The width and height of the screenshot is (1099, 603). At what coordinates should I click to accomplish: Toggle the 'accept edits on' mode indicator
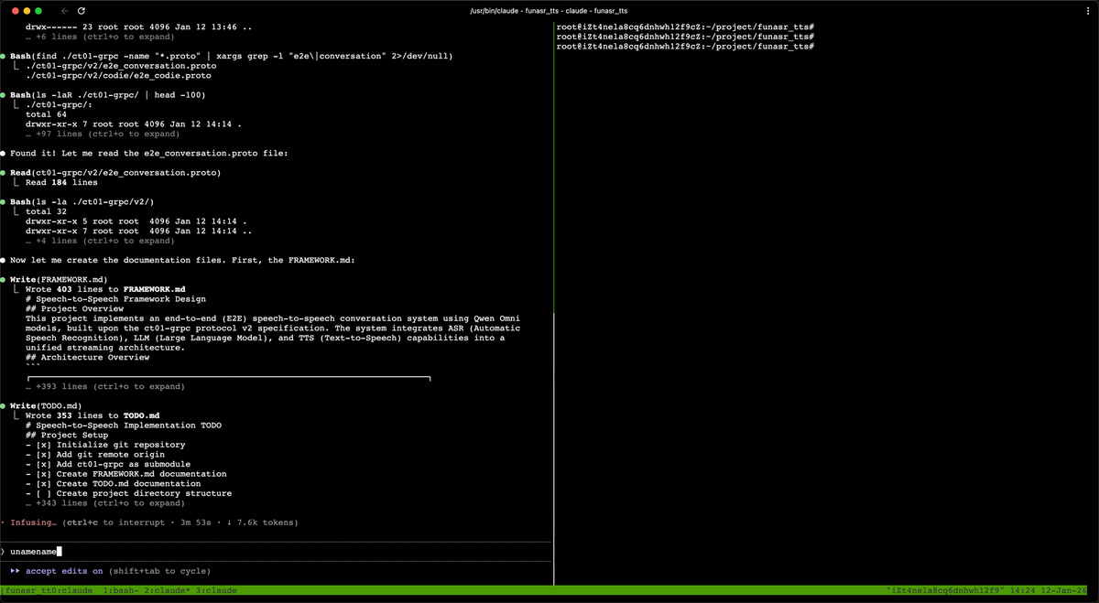pos(64,571)
